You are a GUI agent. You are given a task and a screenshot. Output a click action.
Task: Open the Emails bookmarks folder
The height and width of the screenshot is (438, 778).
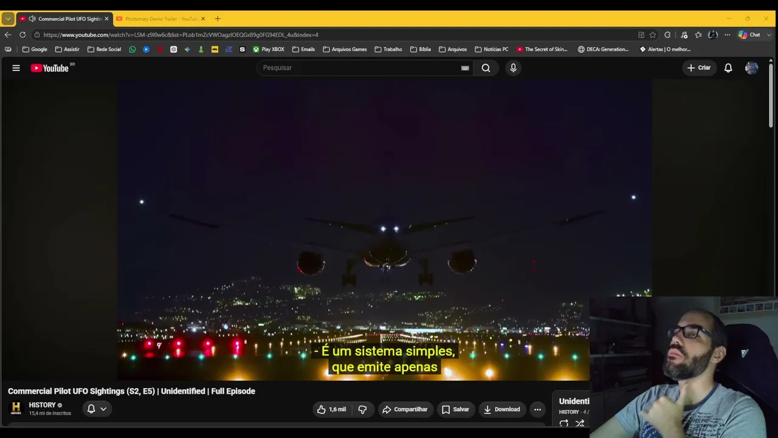[x=303, y=49]
